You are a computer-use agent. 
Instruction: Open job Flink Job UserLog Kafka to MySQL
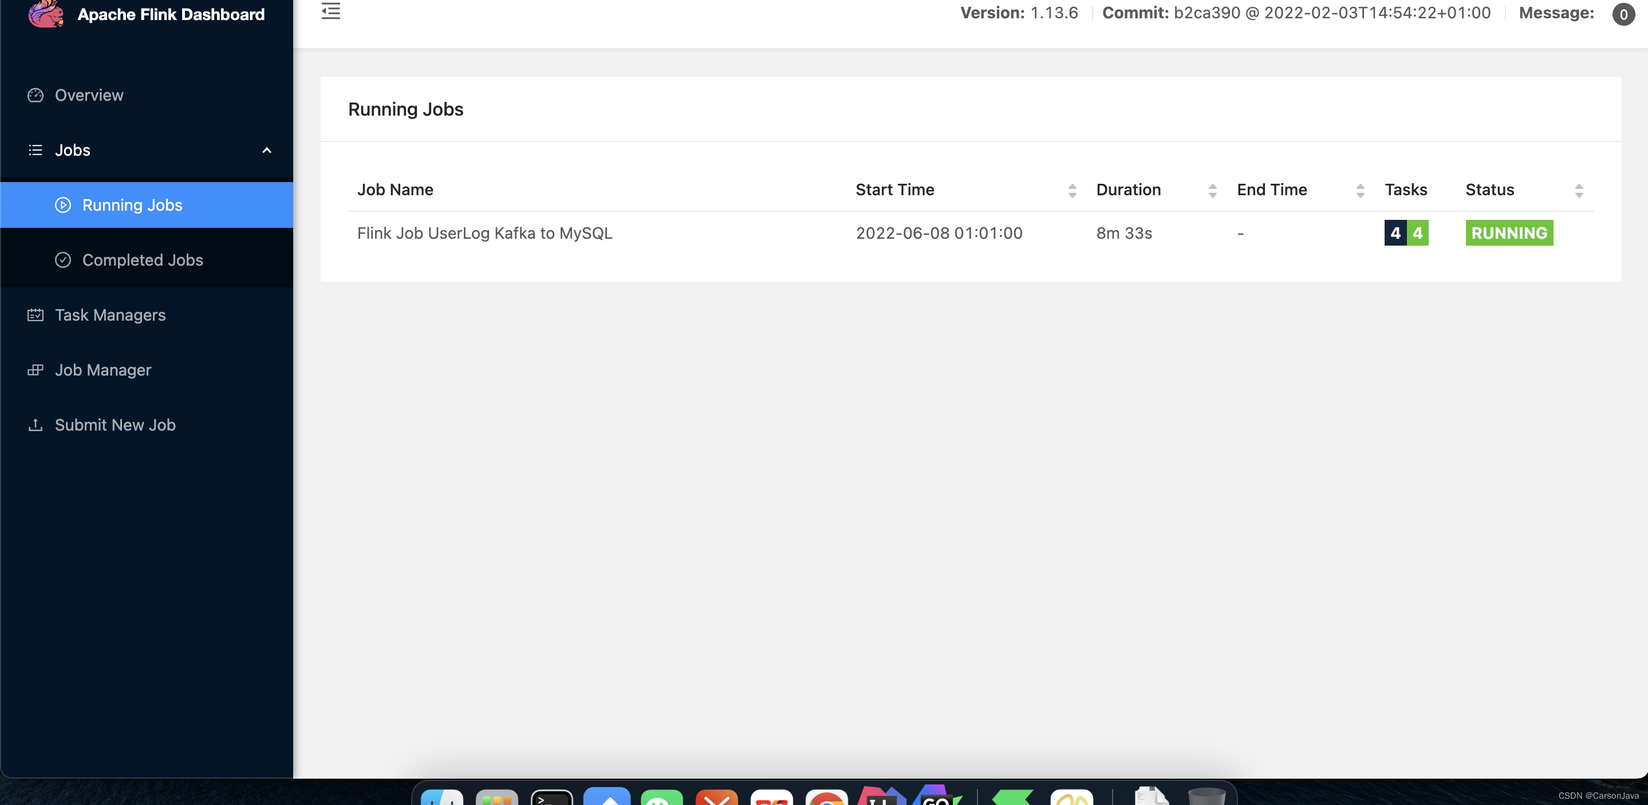[484, 233]
